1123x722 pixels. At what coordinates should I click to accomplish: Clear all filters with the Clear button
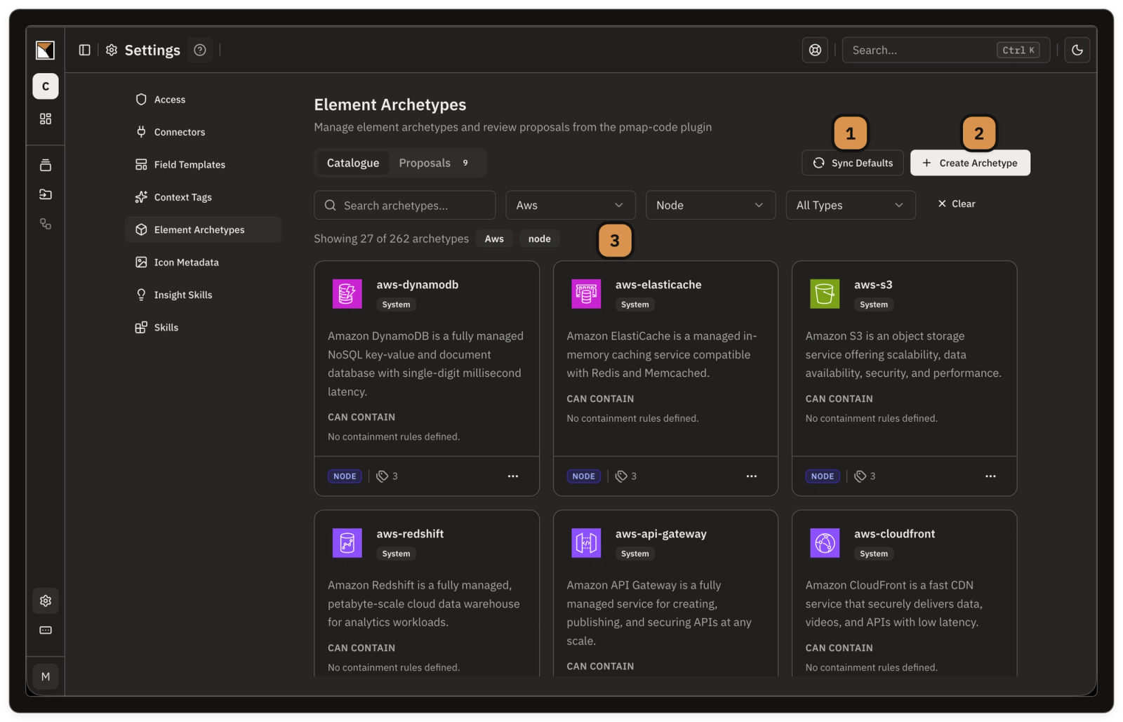coord(957,203)
